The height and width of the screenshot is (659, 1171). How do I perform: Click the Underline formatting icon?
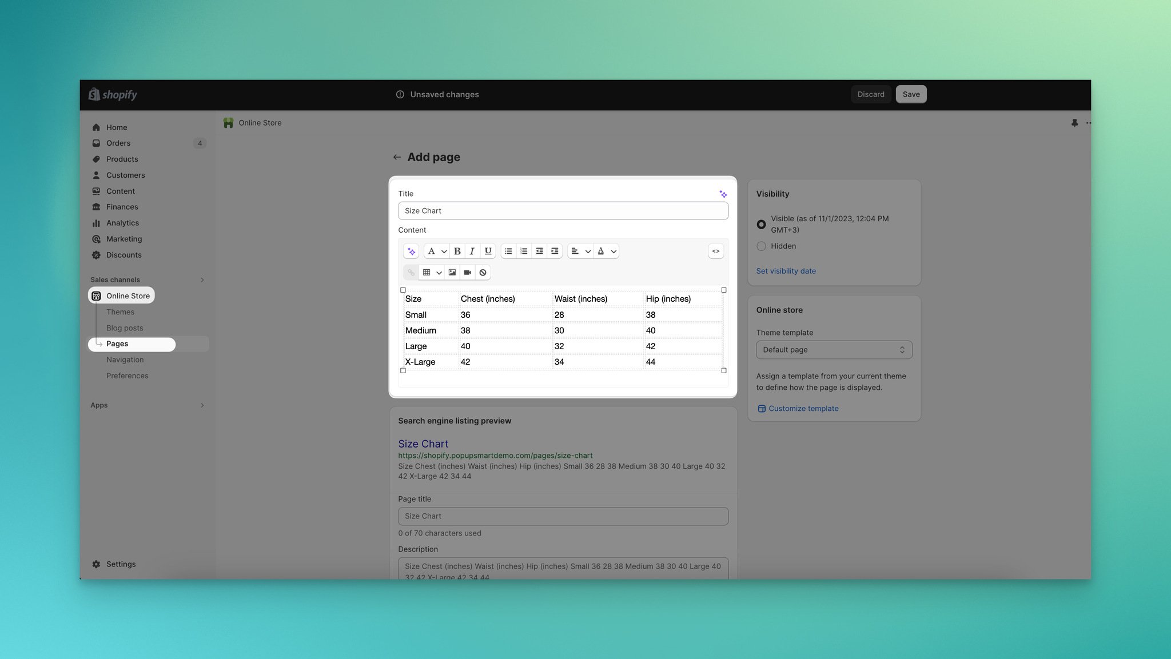coord(487,251)
